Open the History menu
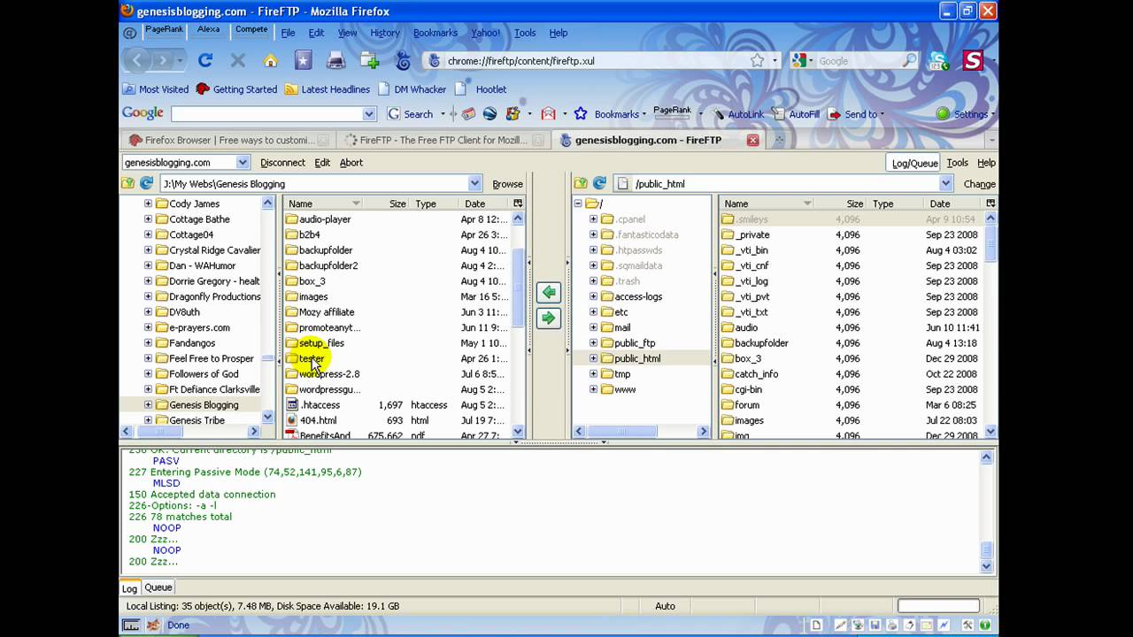Image resolution: width=1133 pixels, height=637 pixels. coord(385,33)
